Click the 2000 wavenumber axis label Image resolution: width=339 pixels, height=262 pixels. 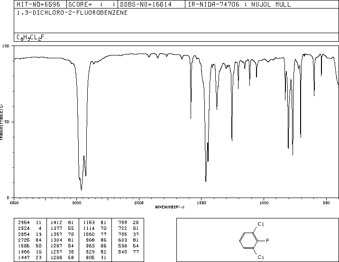point(139,203)
